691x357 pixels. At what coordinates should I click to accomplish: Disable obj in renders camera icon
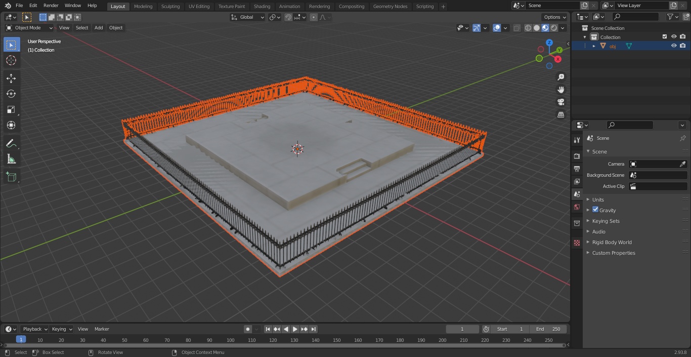click(x=683, y=46)
